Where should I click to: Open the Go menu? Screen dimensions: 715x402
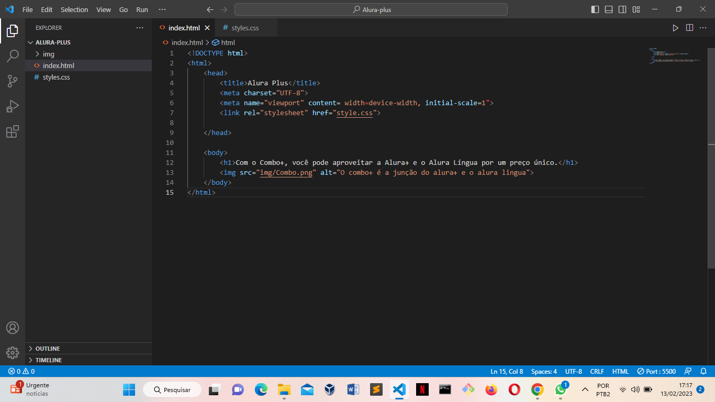[124, 9]
